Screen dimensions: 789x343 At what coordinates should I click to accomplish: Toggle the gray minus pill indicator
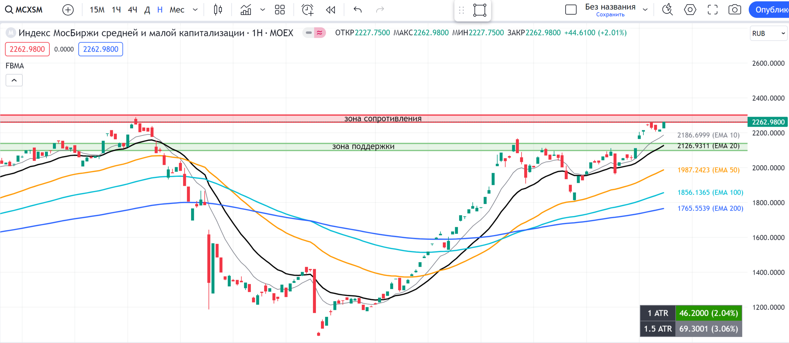pos(309,33)
